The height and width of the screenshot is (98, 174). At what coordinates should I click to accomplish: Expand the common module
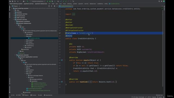[x=13, y=12]
